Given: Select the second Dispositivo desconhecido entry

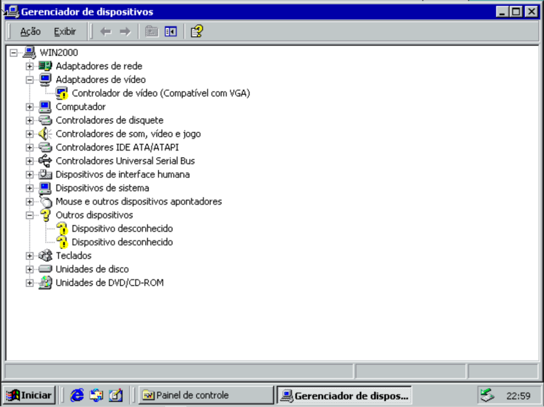Looking at the screenshot, I should point(122,242).
